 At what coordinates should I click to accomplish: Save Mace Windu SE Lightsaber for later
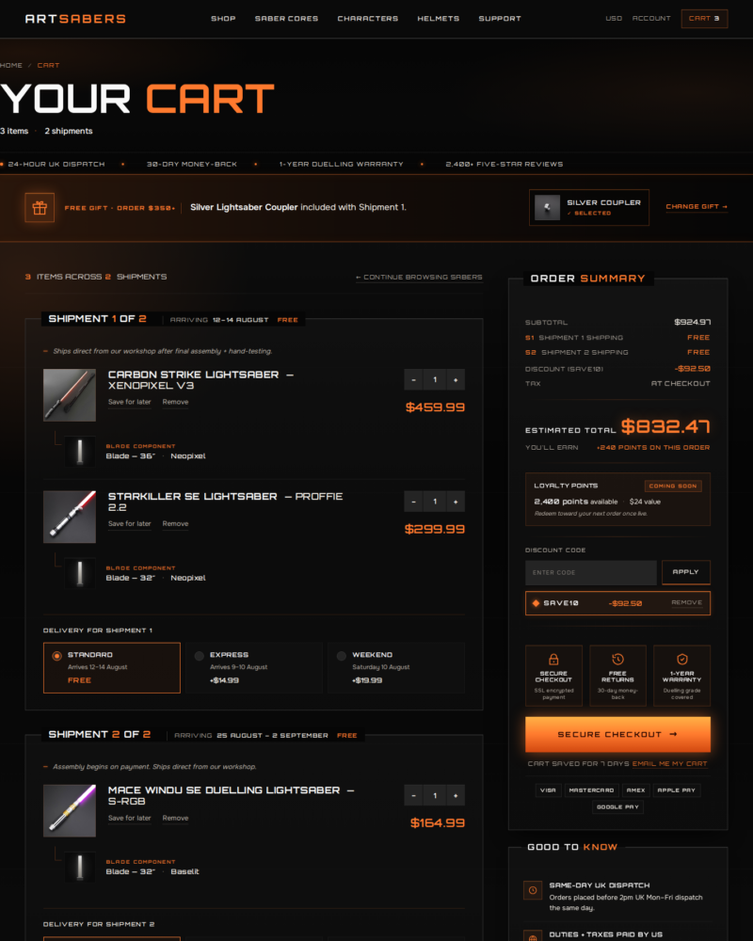[x=130, y=818]
